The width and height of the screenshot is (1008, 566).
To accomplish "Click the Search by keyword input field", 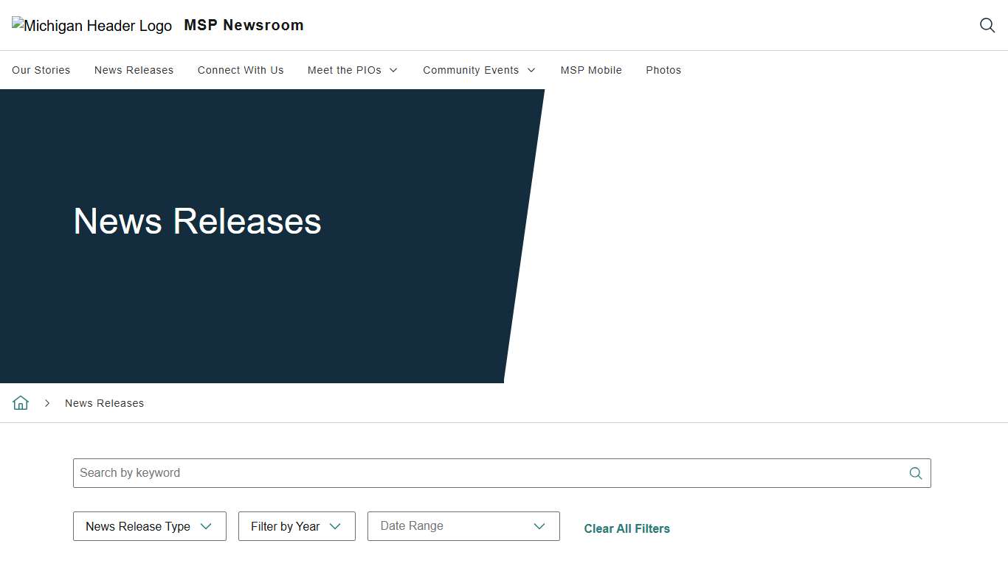I will (443, 473).
